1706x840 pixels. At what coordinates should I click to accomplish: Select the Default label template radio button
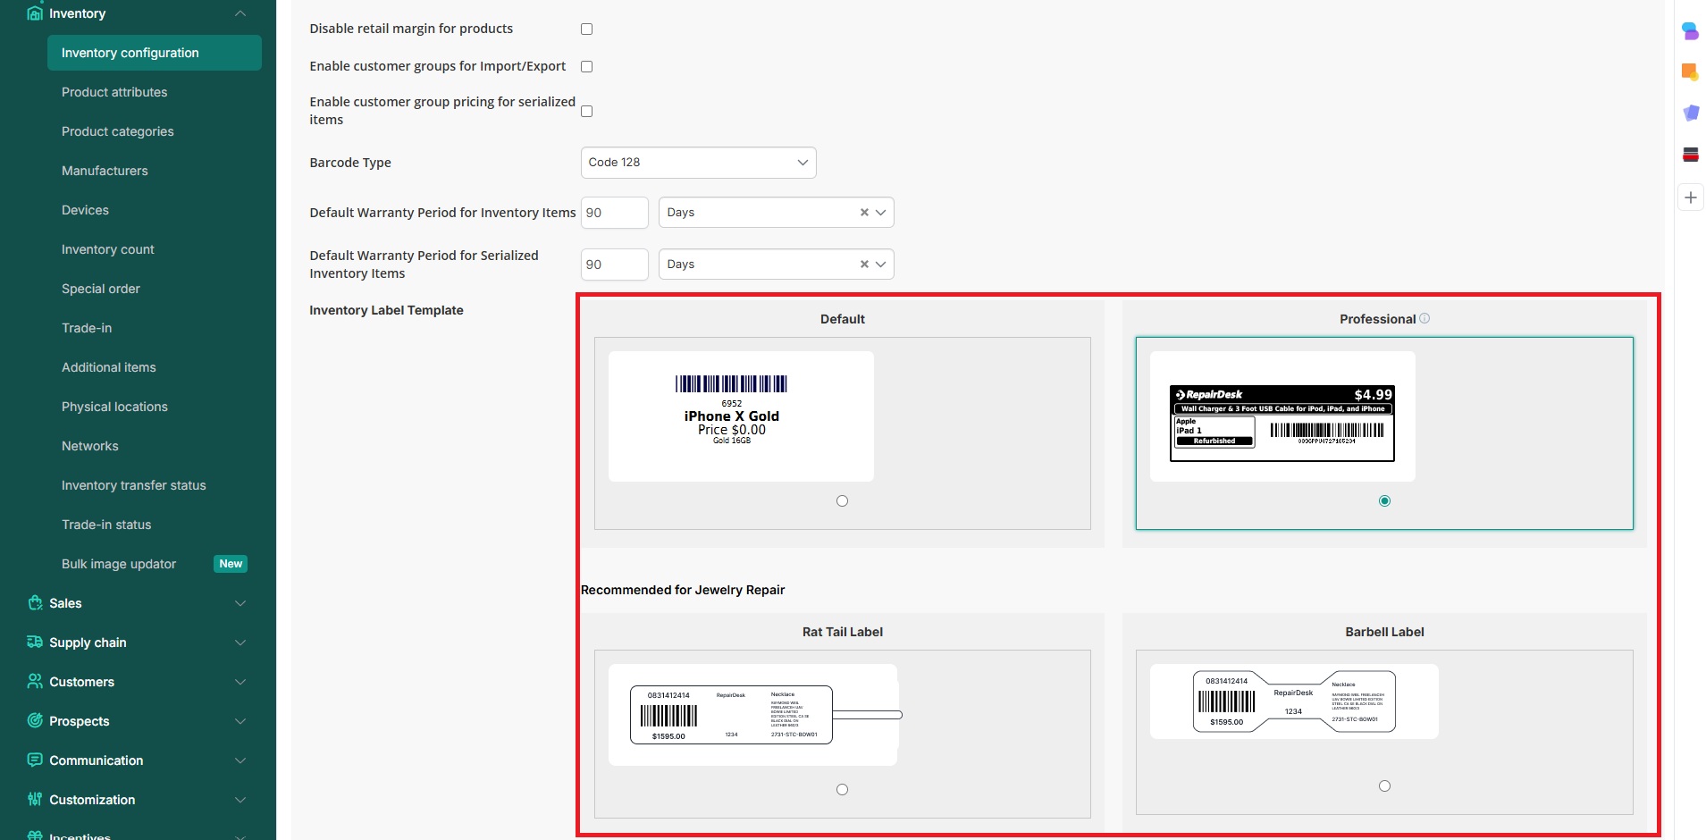(842, 501)
